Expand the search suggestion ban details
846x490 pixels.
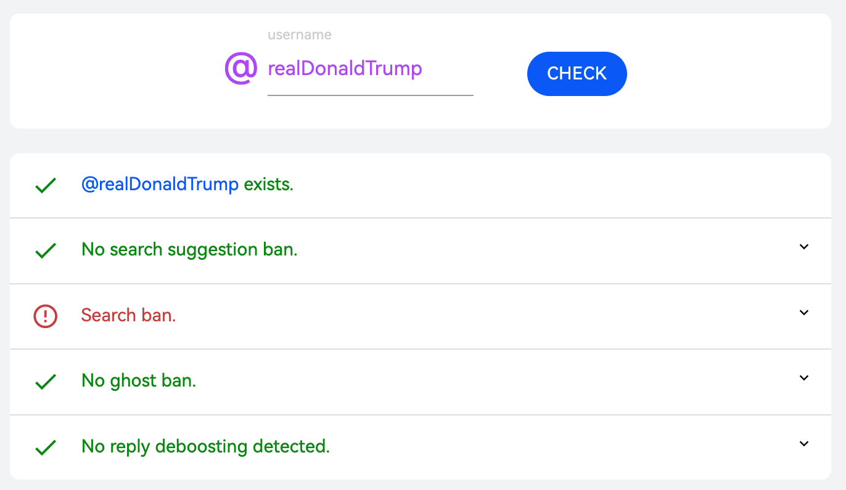(803, 247)
